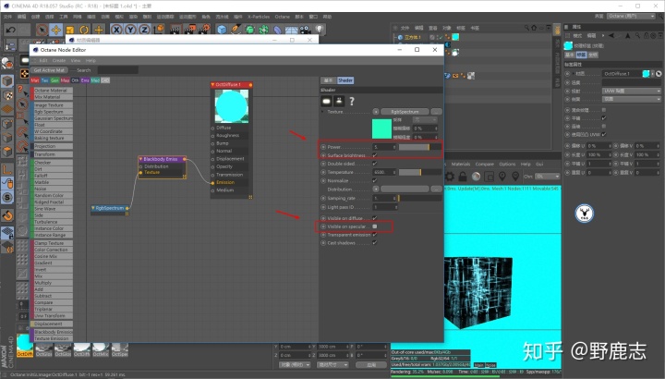Select the Rotate tool icon

click(x=84, y=30)
